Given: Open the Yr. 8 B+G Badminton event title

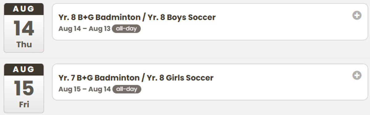Looking at the screenshot, I should [137, 17].
